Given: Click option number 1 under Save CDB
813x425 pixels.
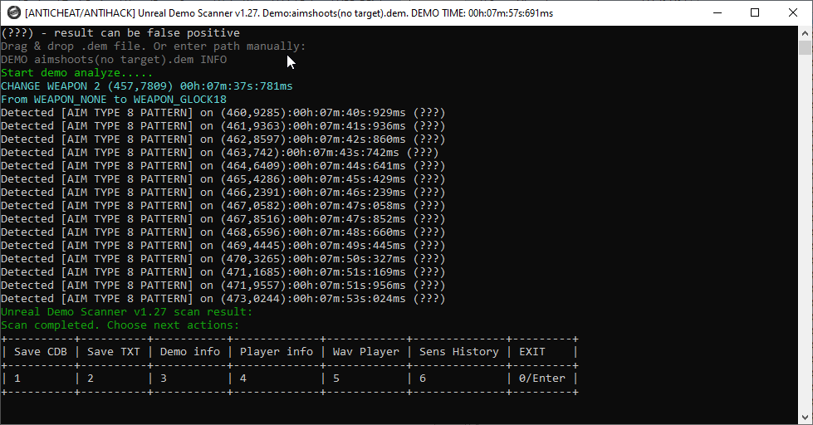Looking at the screenshot, I should (17, 379).
